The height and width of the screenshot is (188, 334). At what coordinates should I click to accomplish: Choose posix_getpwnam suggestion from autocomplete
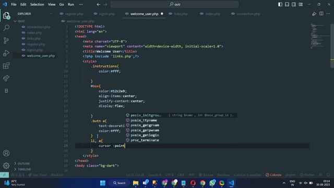pos(181,130)
